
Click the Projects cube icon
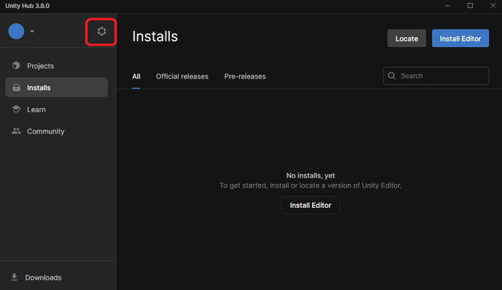pos(16,66)
